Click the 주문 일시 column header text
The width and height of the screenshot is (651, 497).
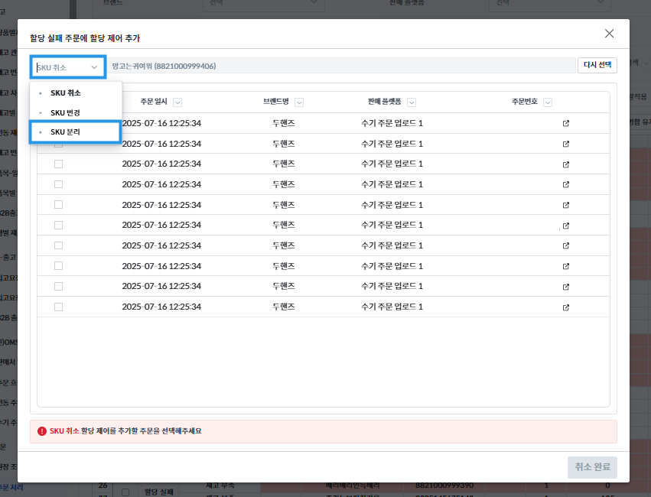pyautogui.click(x=154, y=102)
